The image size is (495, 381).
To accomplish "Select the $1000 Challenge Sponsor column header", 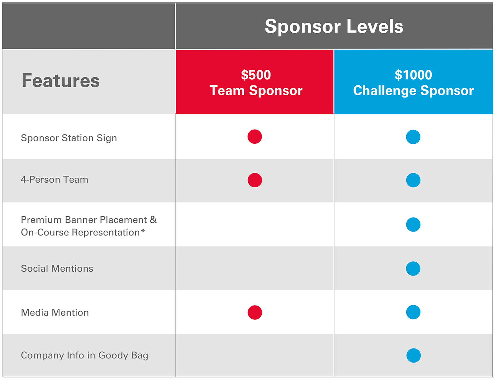I will tap(413, 82).
